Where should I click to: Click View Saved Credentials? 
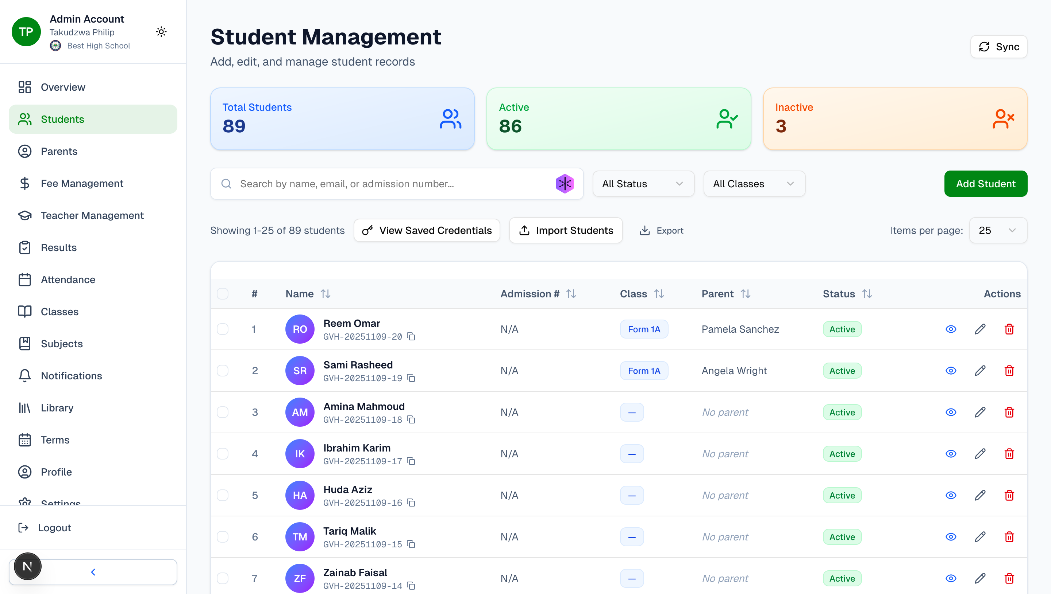427,230
